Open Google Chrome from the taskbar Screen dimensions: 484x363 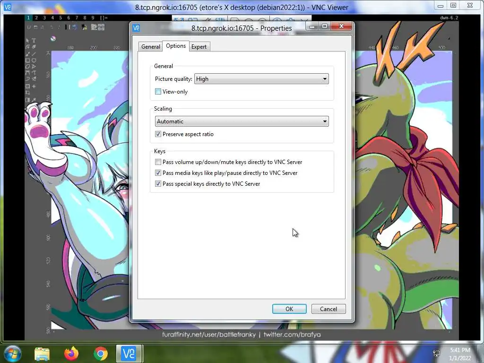click(x=100, y=354)
